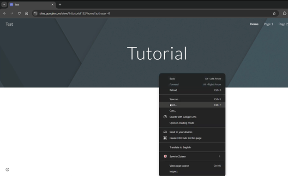Click the Test site title

point(9,24)
